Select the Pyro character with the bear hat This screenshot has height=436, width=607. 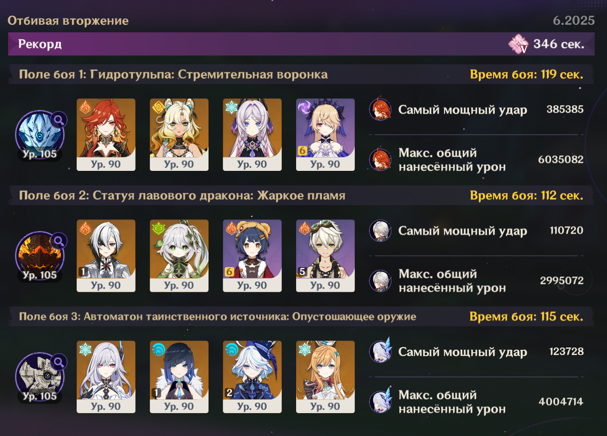tap(252, 256)
